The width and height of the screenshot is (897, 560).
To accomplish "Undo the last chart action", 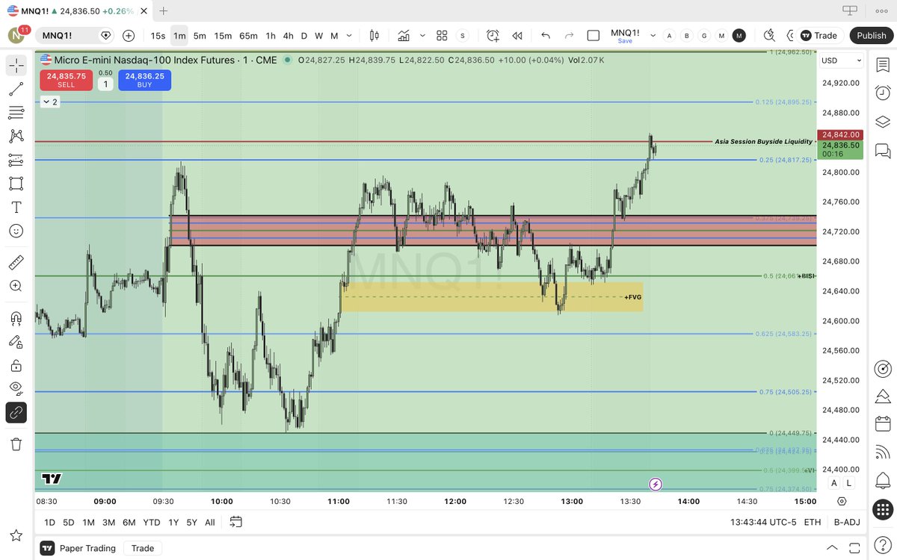I will click(546, 35).
